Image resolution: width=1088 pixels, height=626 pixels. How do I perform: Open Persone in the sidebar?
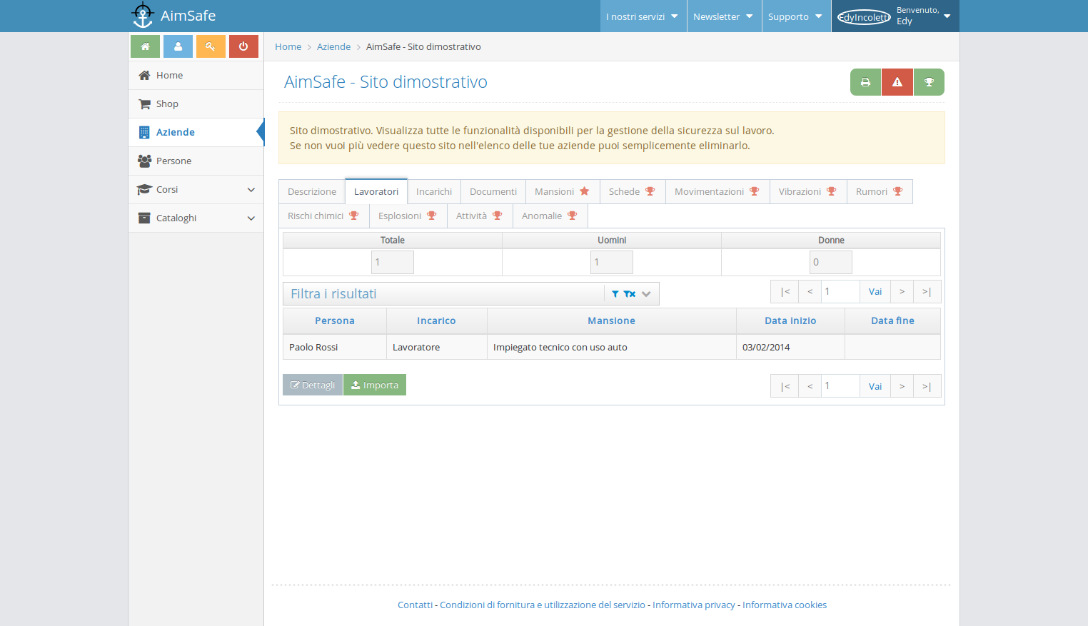coord(196,161)
